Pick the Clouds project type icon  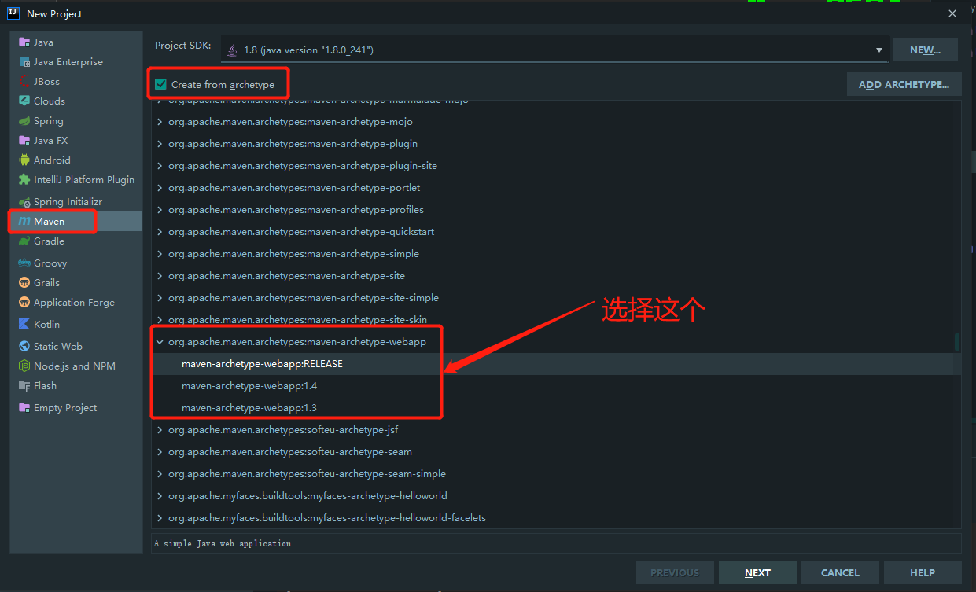[x=24, y=101]
